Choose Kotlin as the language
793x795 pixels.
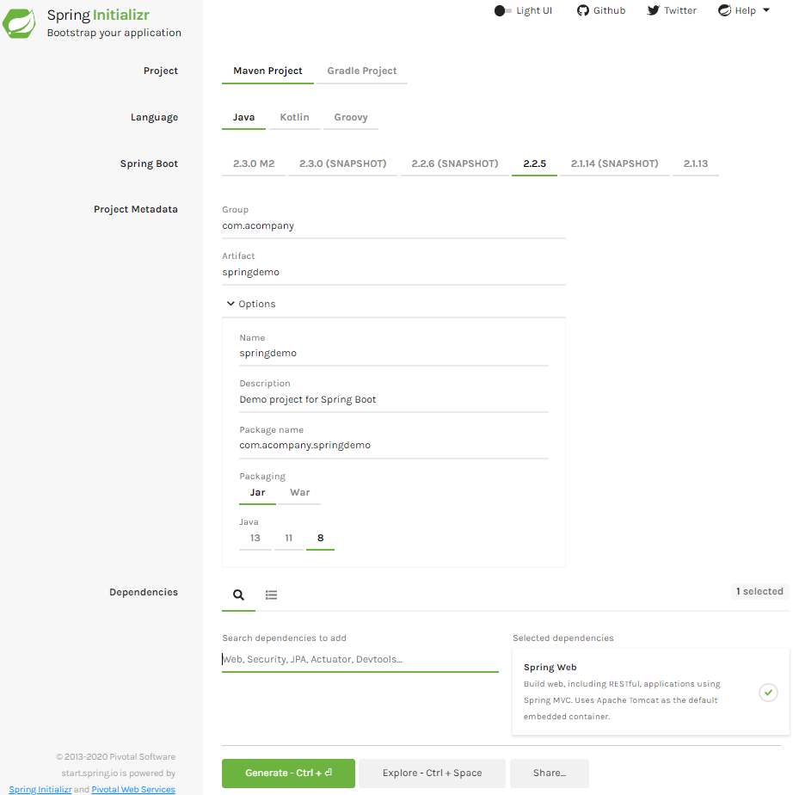pos(294,117)
